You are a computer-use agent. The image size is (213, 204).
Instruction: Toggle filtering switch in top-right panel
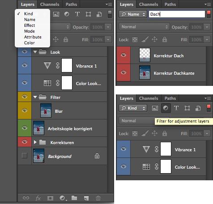tap(209, 14)
